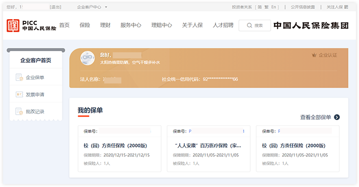Image resolution: width=359 pixels, height=187 pixels.
Task: Click the arrow icon next to 查看全部保单
Action: (337, 117)
